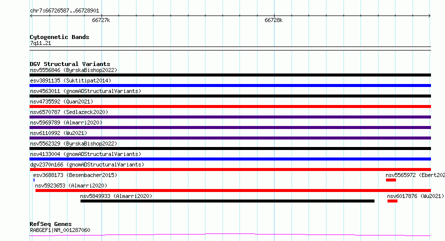The width and height of the screenshot is (445, 241).
Task: Click the black bar for nsv5556846
Action: tap(230, 75)
